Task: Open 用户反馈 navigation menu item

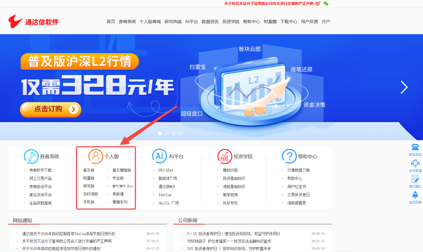Action: [x=309, y=22]
